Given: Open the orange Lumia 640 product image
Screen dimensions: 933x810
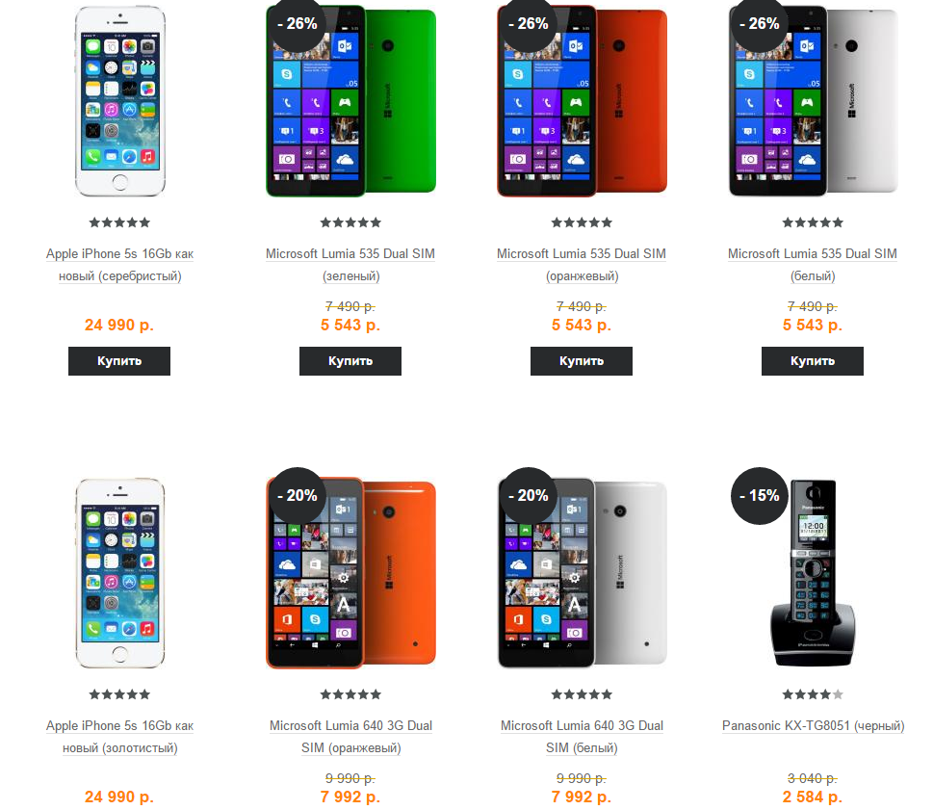Looking at the screenshot, I should point(350,572).
